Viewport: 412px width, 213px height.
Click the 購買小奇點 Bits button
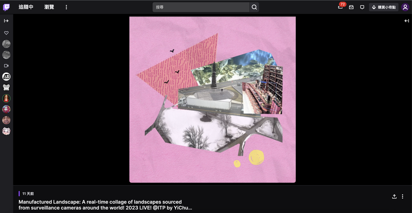pos(384,7)
